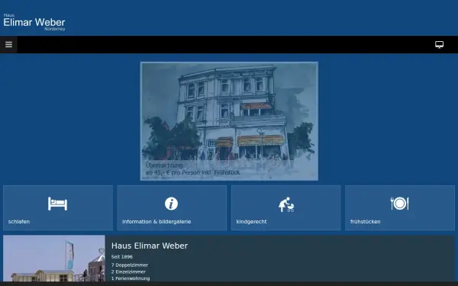Screen dimensions: 458x286
Task: Click the '2 Einzelzimmer' text
Action: pyautogui.click(x=128, y=272)
